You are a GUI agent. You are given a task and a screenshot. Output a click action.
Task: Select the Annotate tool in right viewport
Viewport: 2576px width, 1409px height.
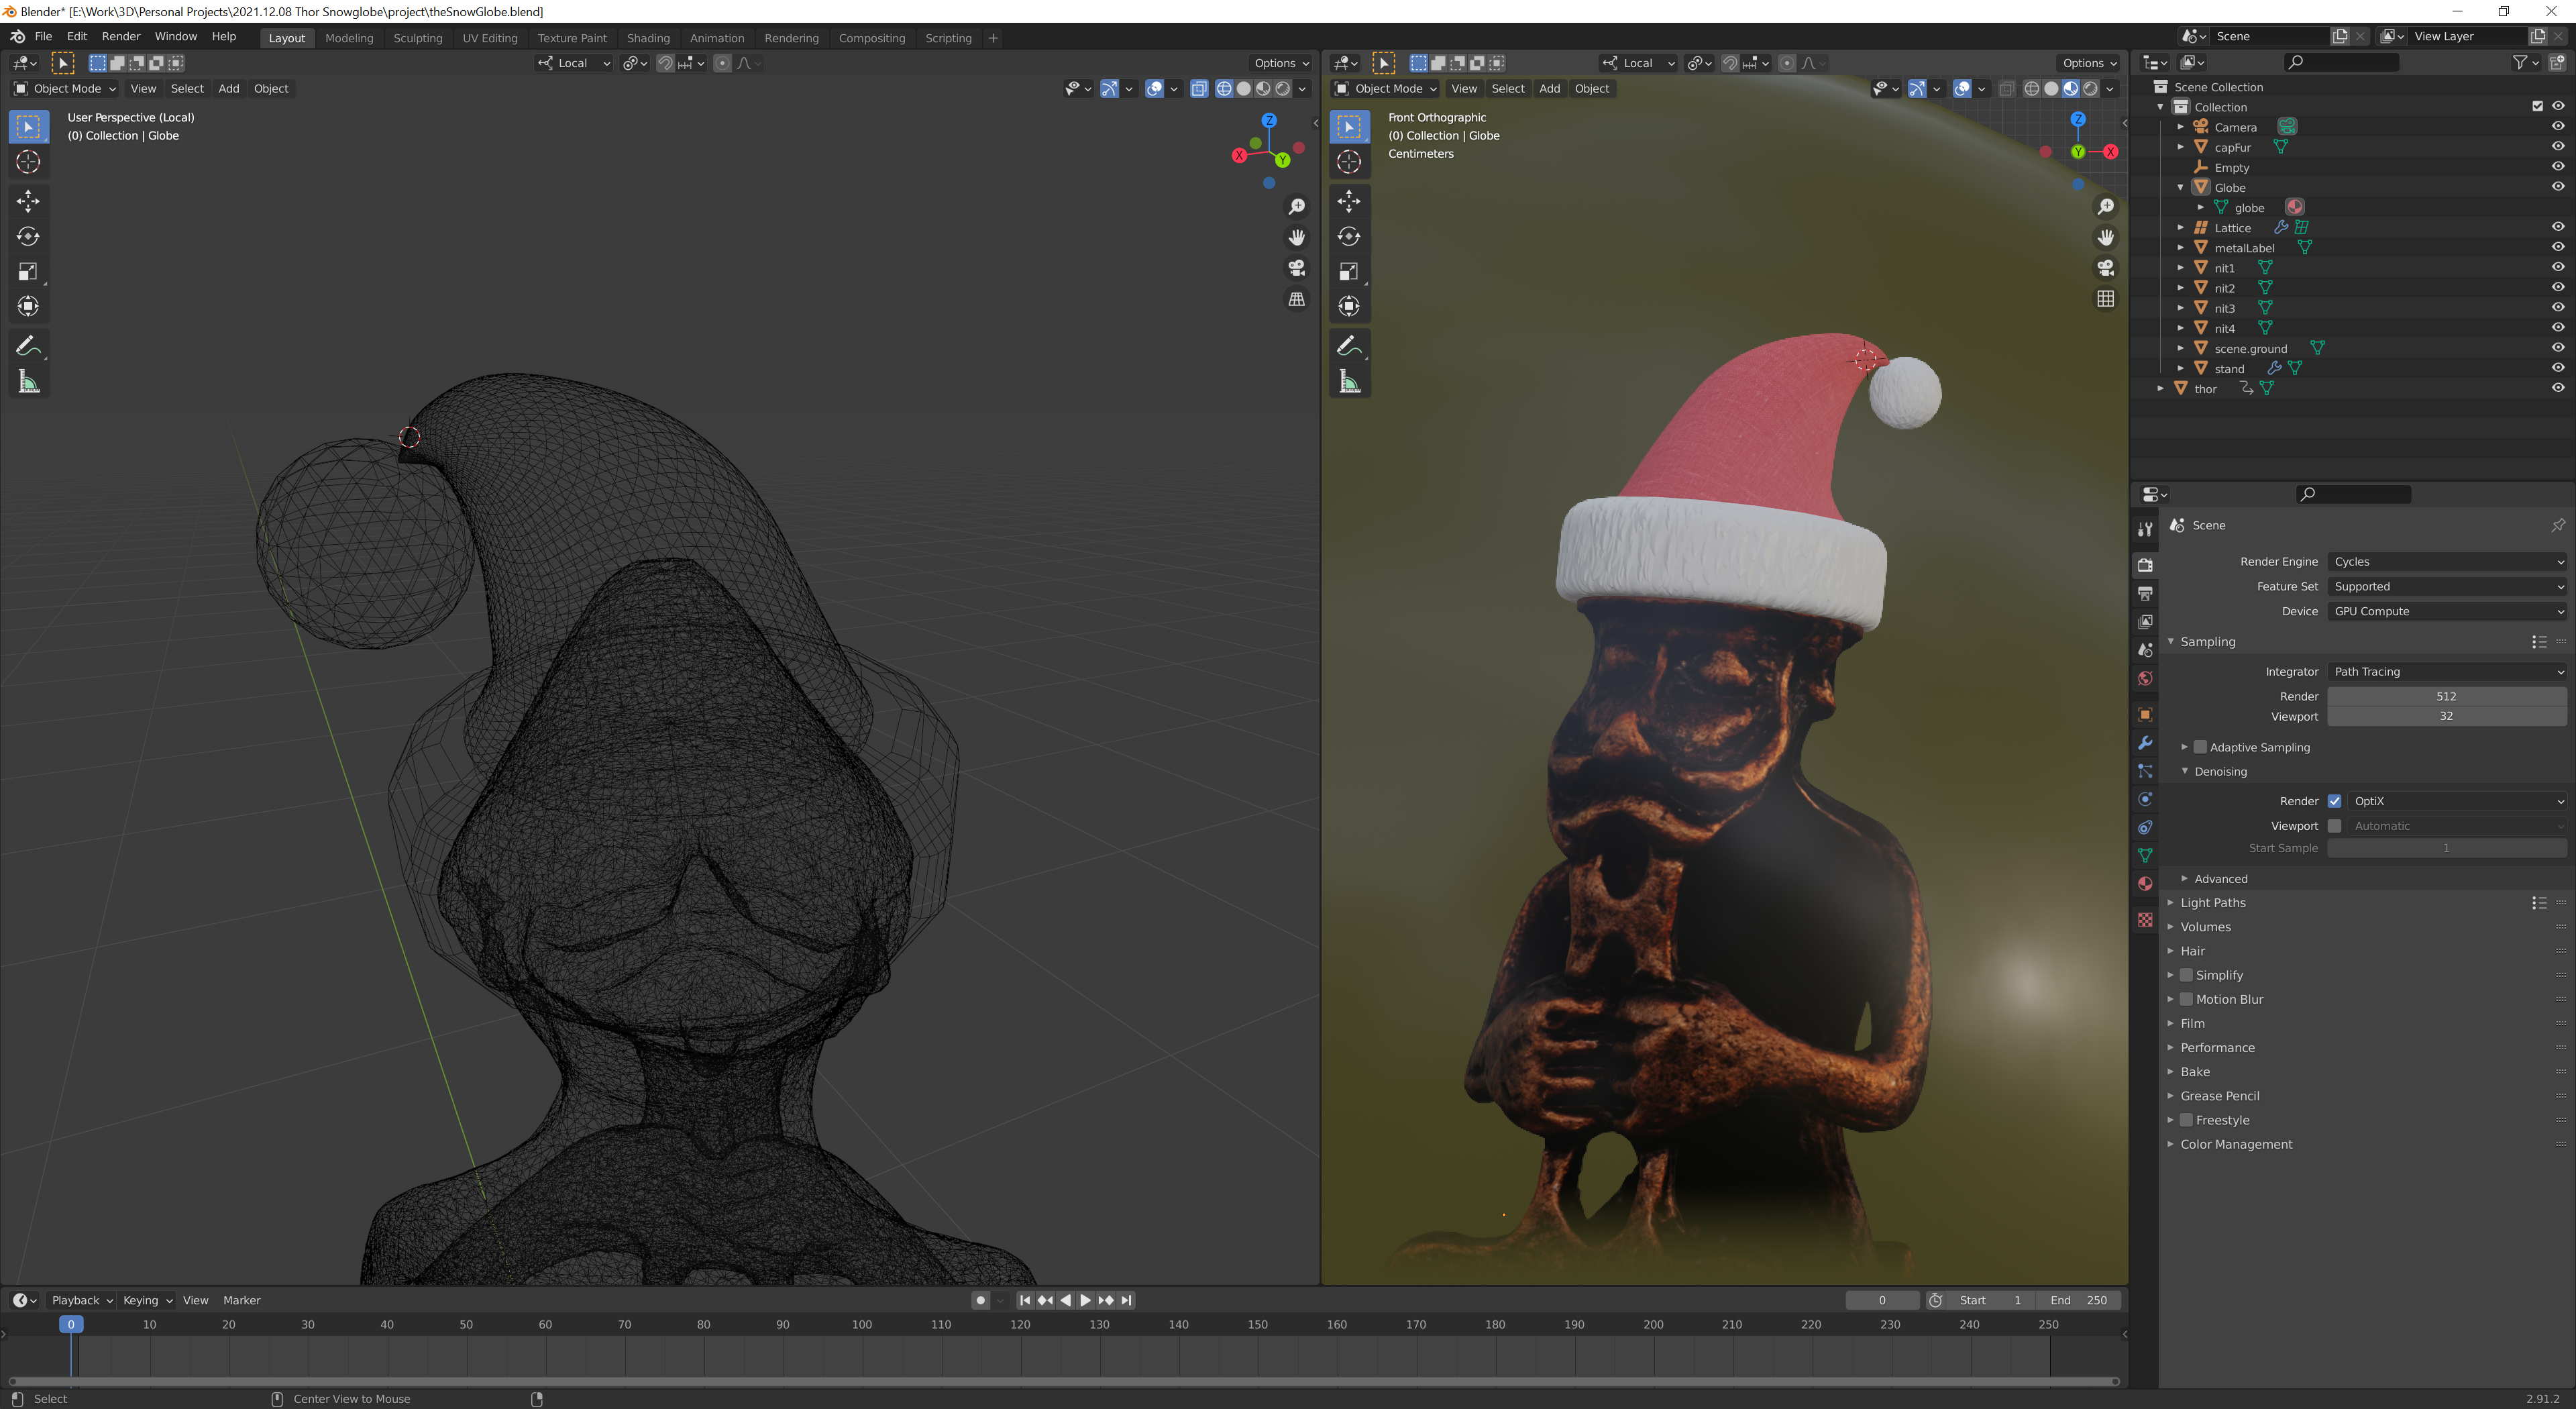[1348, 346]
